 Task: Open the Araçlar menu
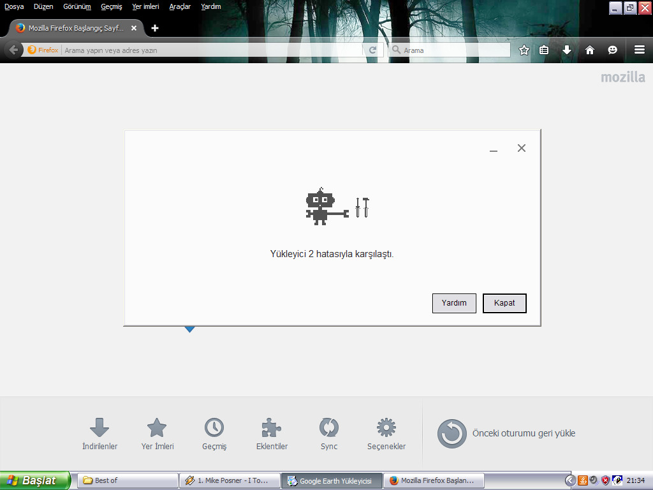(x=180, y=6)
